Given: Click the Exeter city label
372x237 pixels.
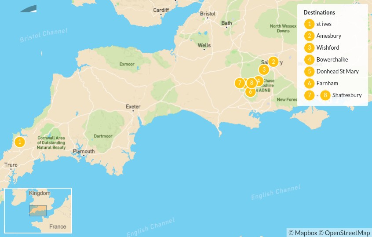Looking at the screenshot, I should [x=133, y=106].
